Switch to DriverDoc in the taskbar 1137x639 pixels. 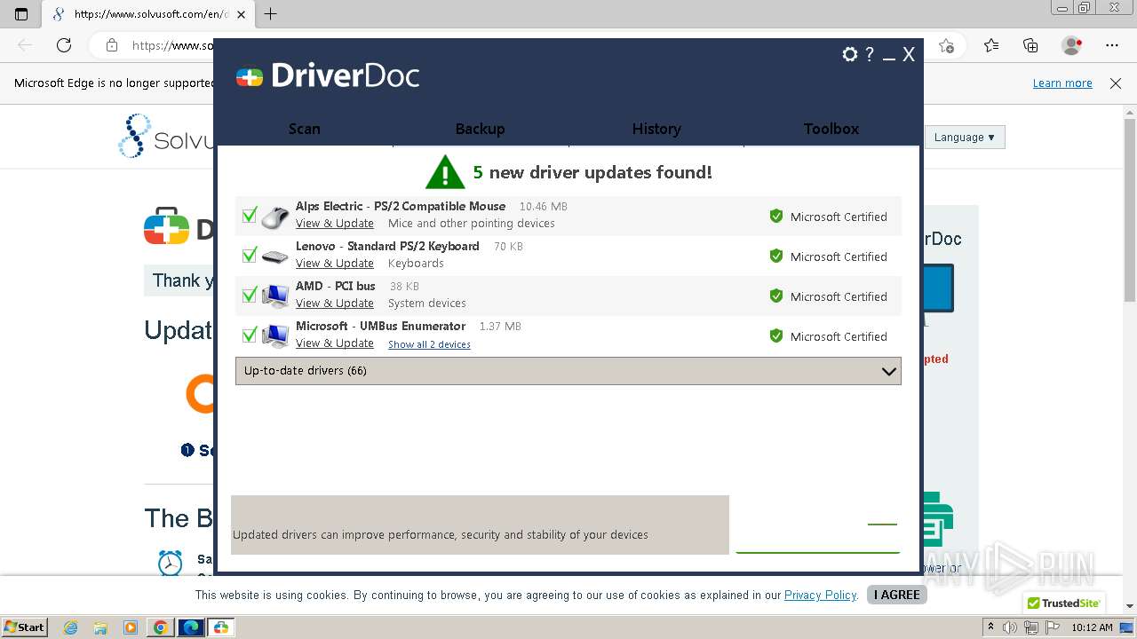click(x=221, y=627)
